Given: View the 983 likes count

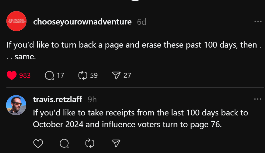Looking at the screenshot, I should 25,75.
